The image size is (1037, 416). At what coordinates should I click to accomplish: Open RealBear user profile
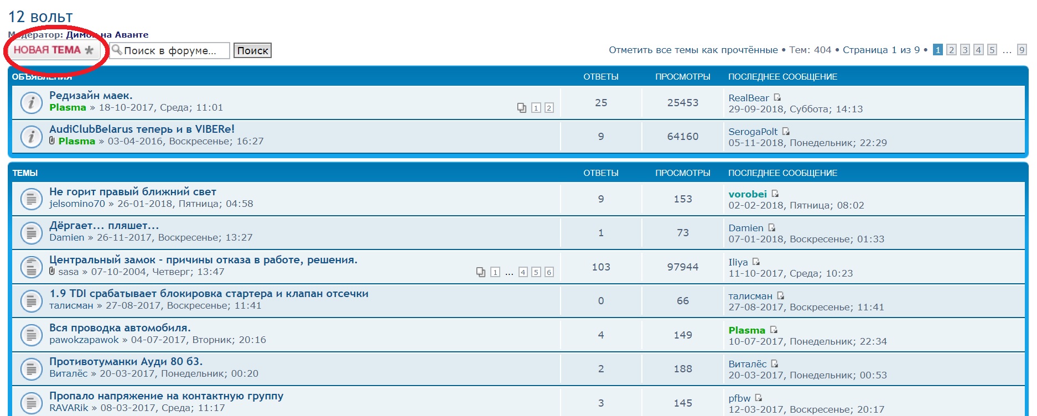point(749,98)
